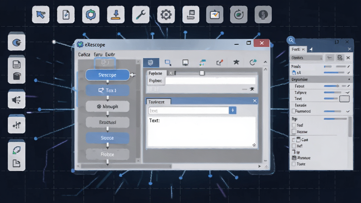Open the Cafiza menu
Image resolution: width=361 pixels, height=203 pixels.
(84, 55)
